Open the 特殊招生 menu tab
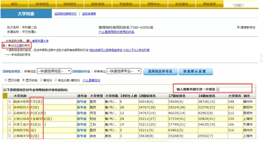The image size is (263, 143). (70, 4)
